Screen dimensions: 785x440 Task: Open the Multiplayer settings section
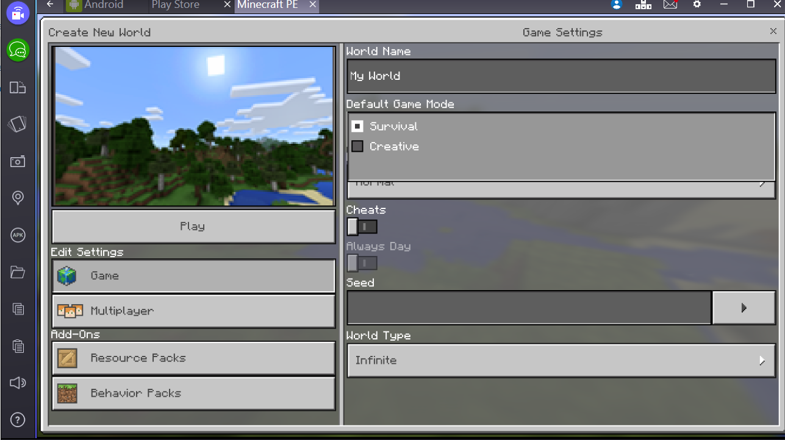click(193, 311)
